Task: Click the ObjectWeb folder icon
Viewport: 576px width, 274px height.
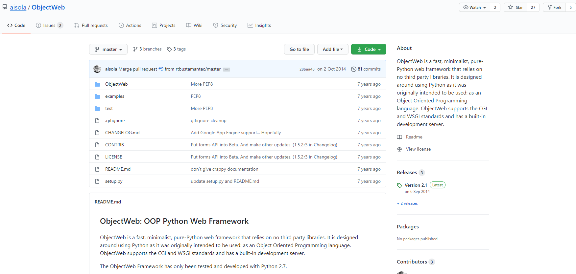Action: click(97, 84)
